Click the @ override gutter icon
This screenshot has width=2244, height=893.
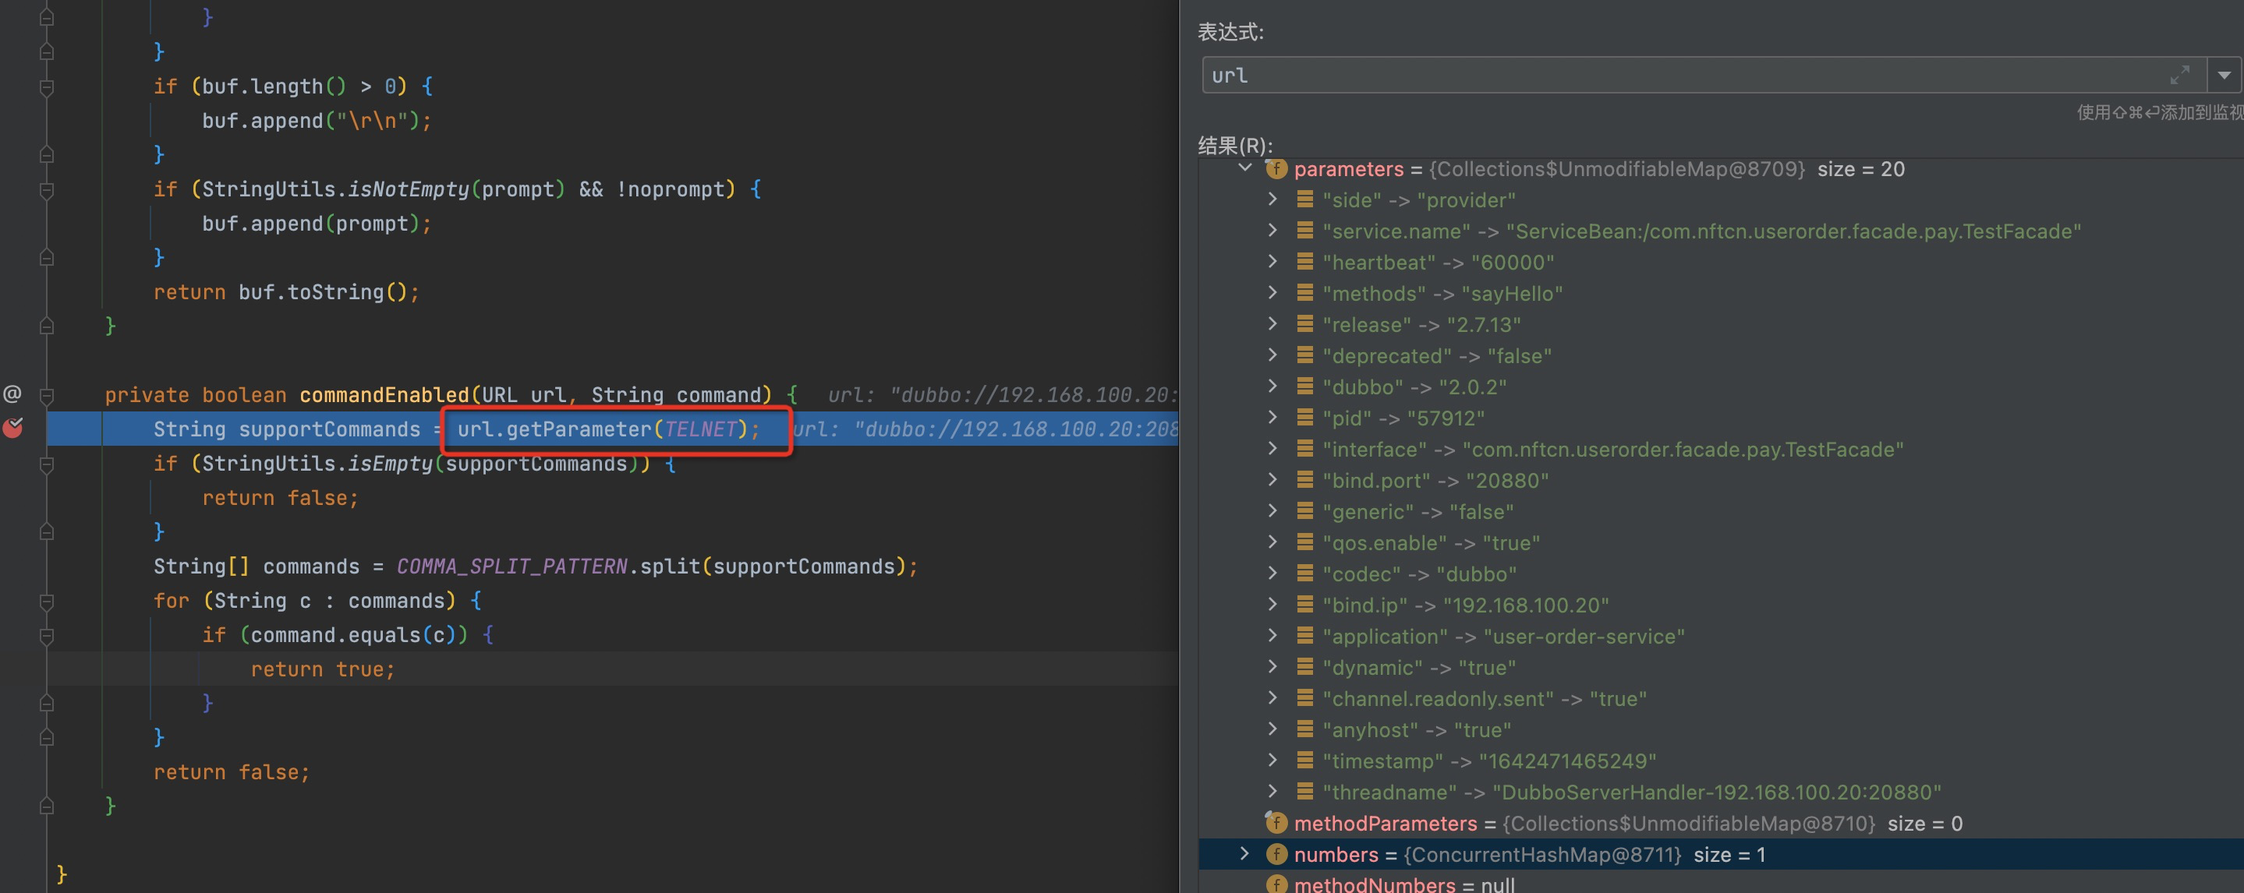tap(12, 394)
